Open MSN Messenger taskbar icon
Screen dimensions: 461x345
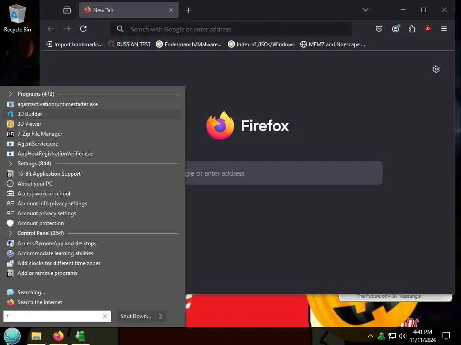80,336
